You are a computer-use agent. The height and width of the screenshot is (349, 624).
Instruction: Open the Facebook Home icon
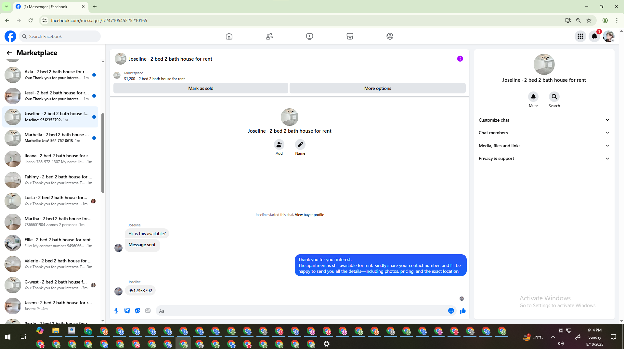click(229, 36)
